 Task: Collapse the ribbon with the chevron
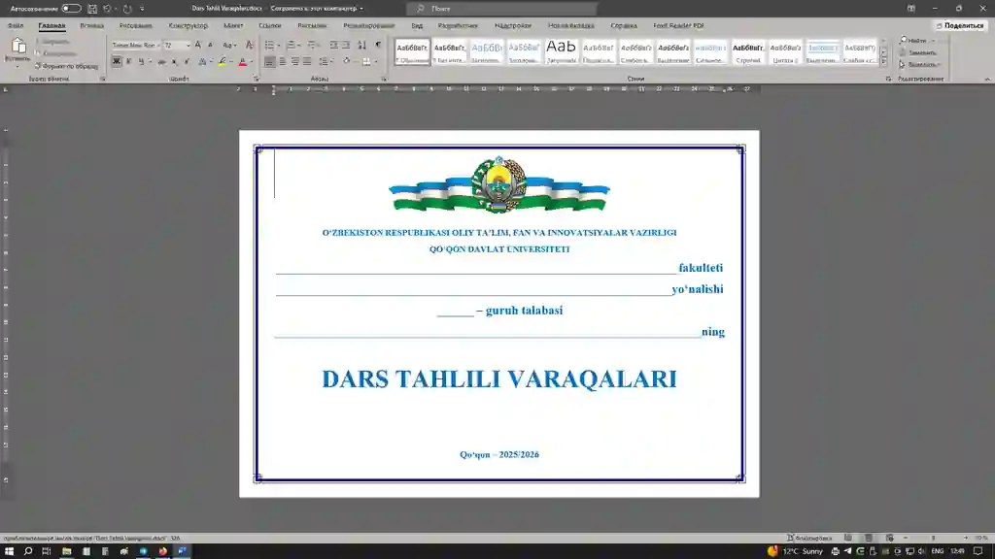pos(987,79)
